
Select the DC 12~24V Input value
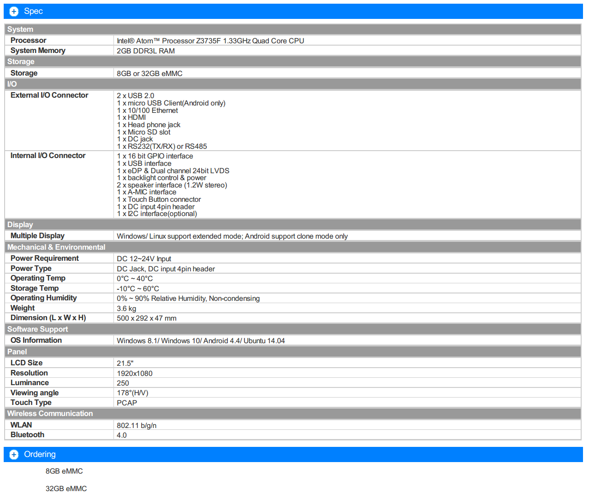[144, 259]
